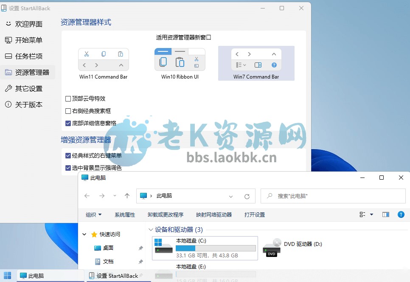The width and height of the screenshot is (410, 282).
Task: Toggle the preview pane icon
Action: (386, 215)
